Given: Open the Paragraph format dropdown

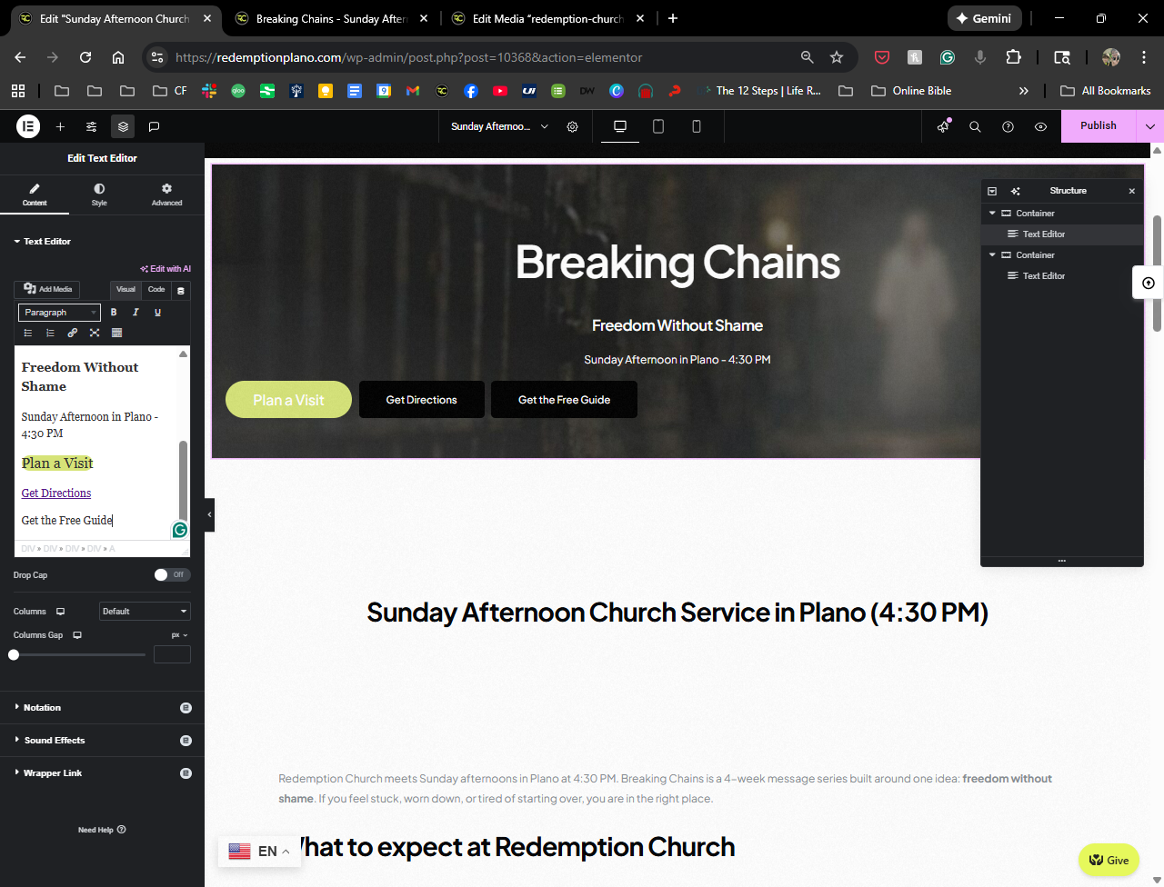Looking at the screenshot, I should click(x=59, y=313).
